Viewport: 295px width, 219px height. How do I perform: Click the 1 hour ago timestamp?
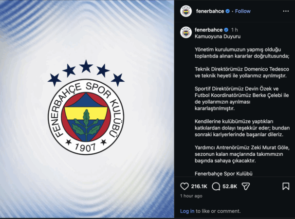click(191, 196)
